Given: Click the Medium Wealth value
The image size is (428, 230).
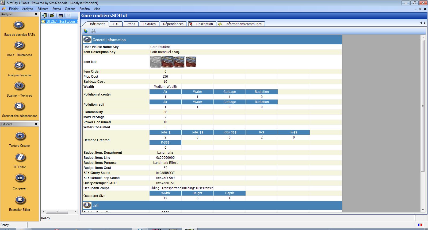Looking at the screenshot, I should pos(165,87).
